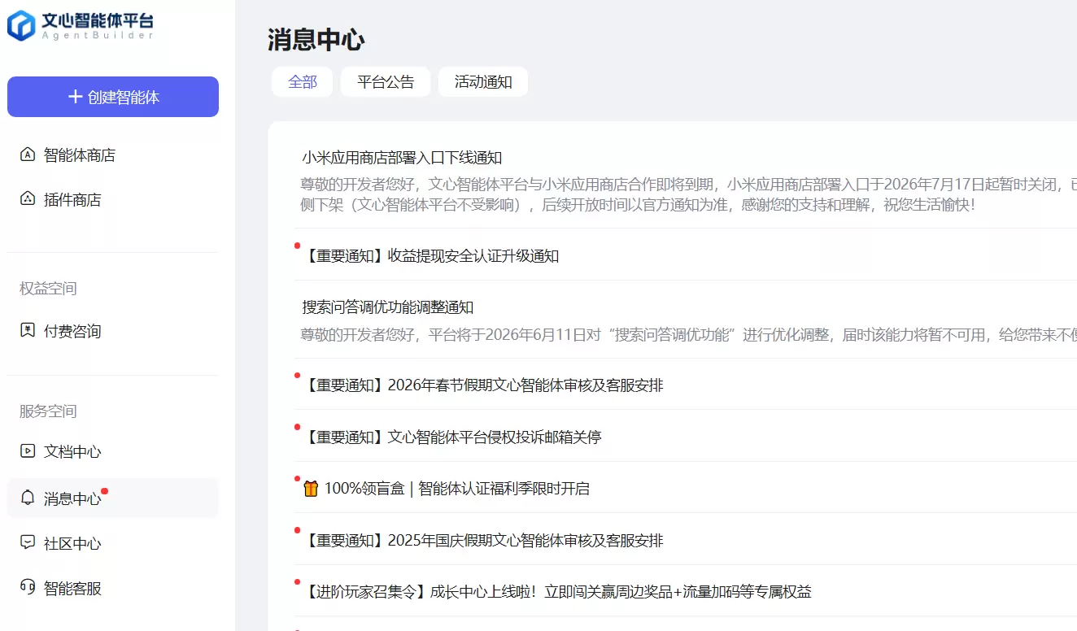This screenshot has width=1077, height=631.
Task: Click the 小米应用商店 notice body text
Action: click(688, 194)
